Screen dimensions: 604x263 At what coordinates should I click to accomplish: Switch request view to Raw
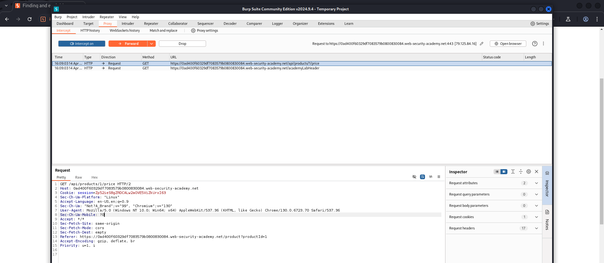[78, 177]
